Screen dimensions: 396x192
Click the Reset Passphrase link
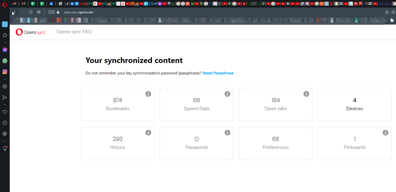tap(218, 73)
